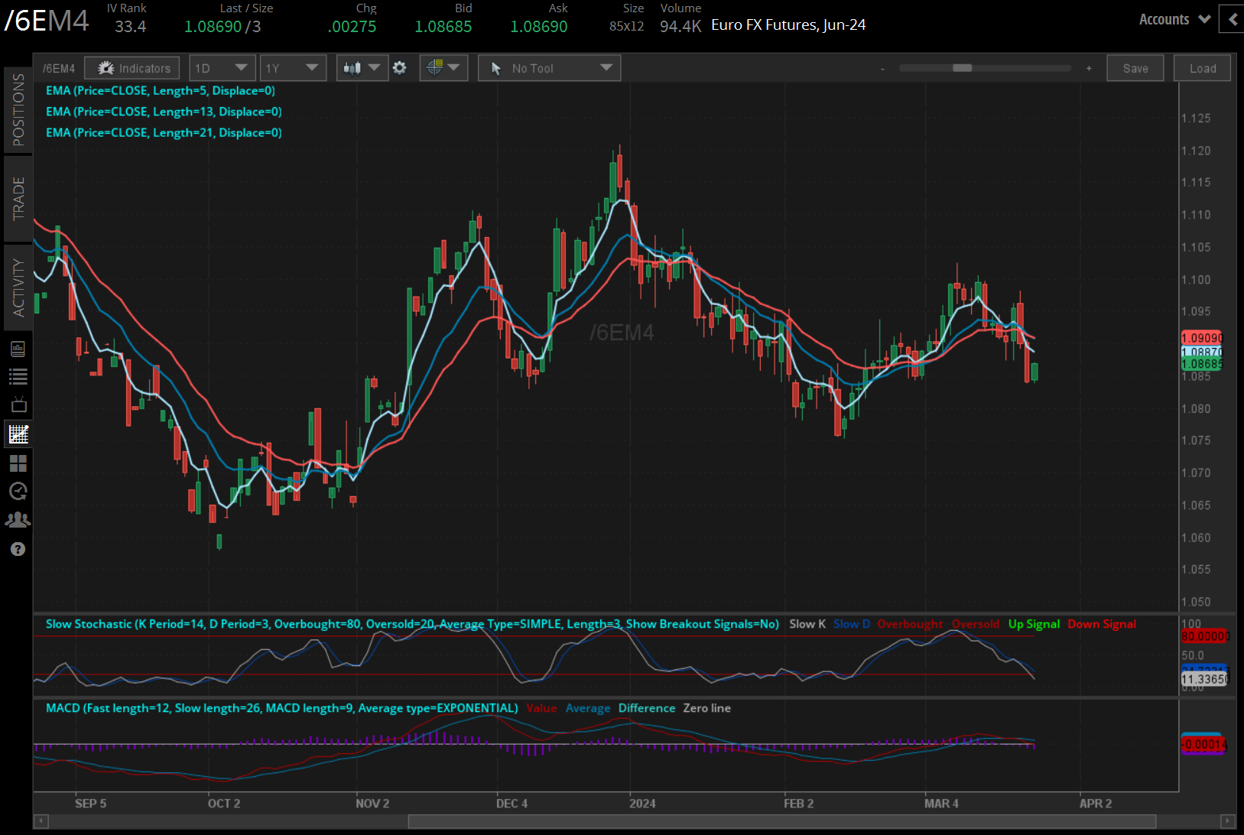The image size is (1244, 835).
Task: Click the Indicators button
Action: pyautogui.click(x=132, y=67)
